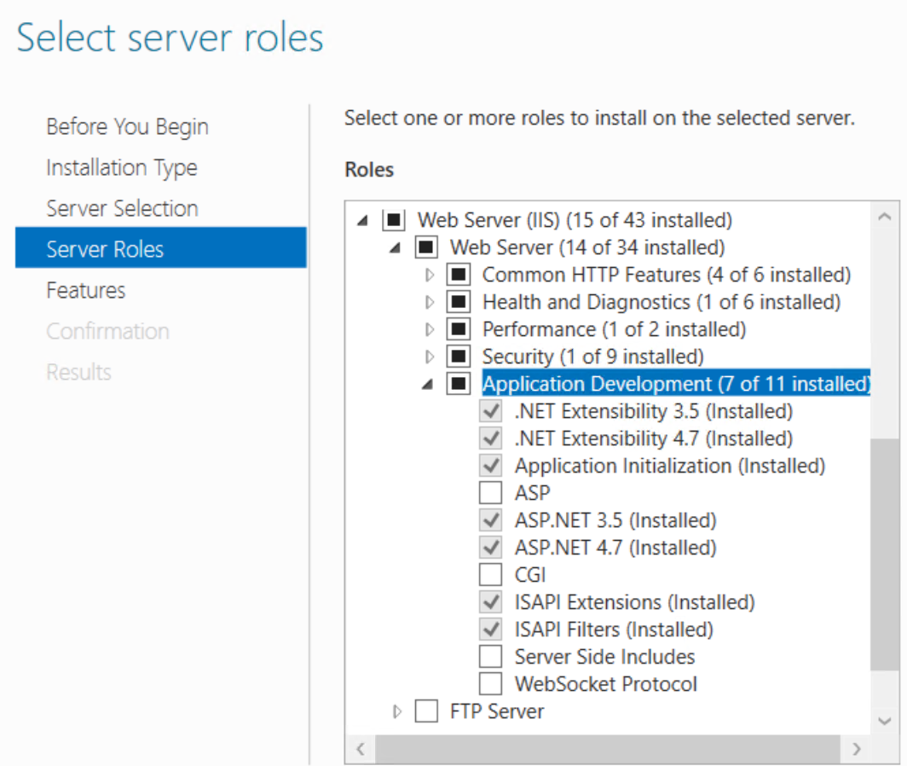Screen dimensions: 907x766
Task: Enable the WebSocket Protocol checkbox
Action: coord(490,683)
